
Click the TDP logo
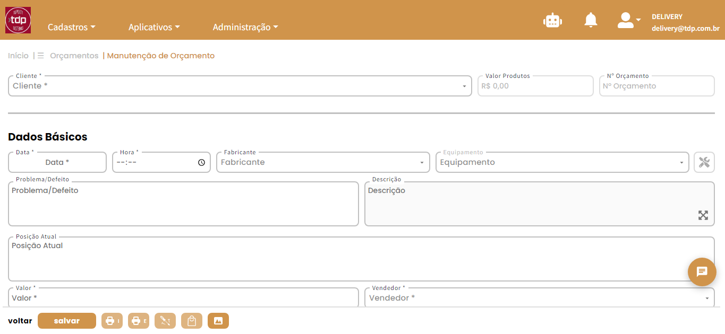(x=18, y=20)
